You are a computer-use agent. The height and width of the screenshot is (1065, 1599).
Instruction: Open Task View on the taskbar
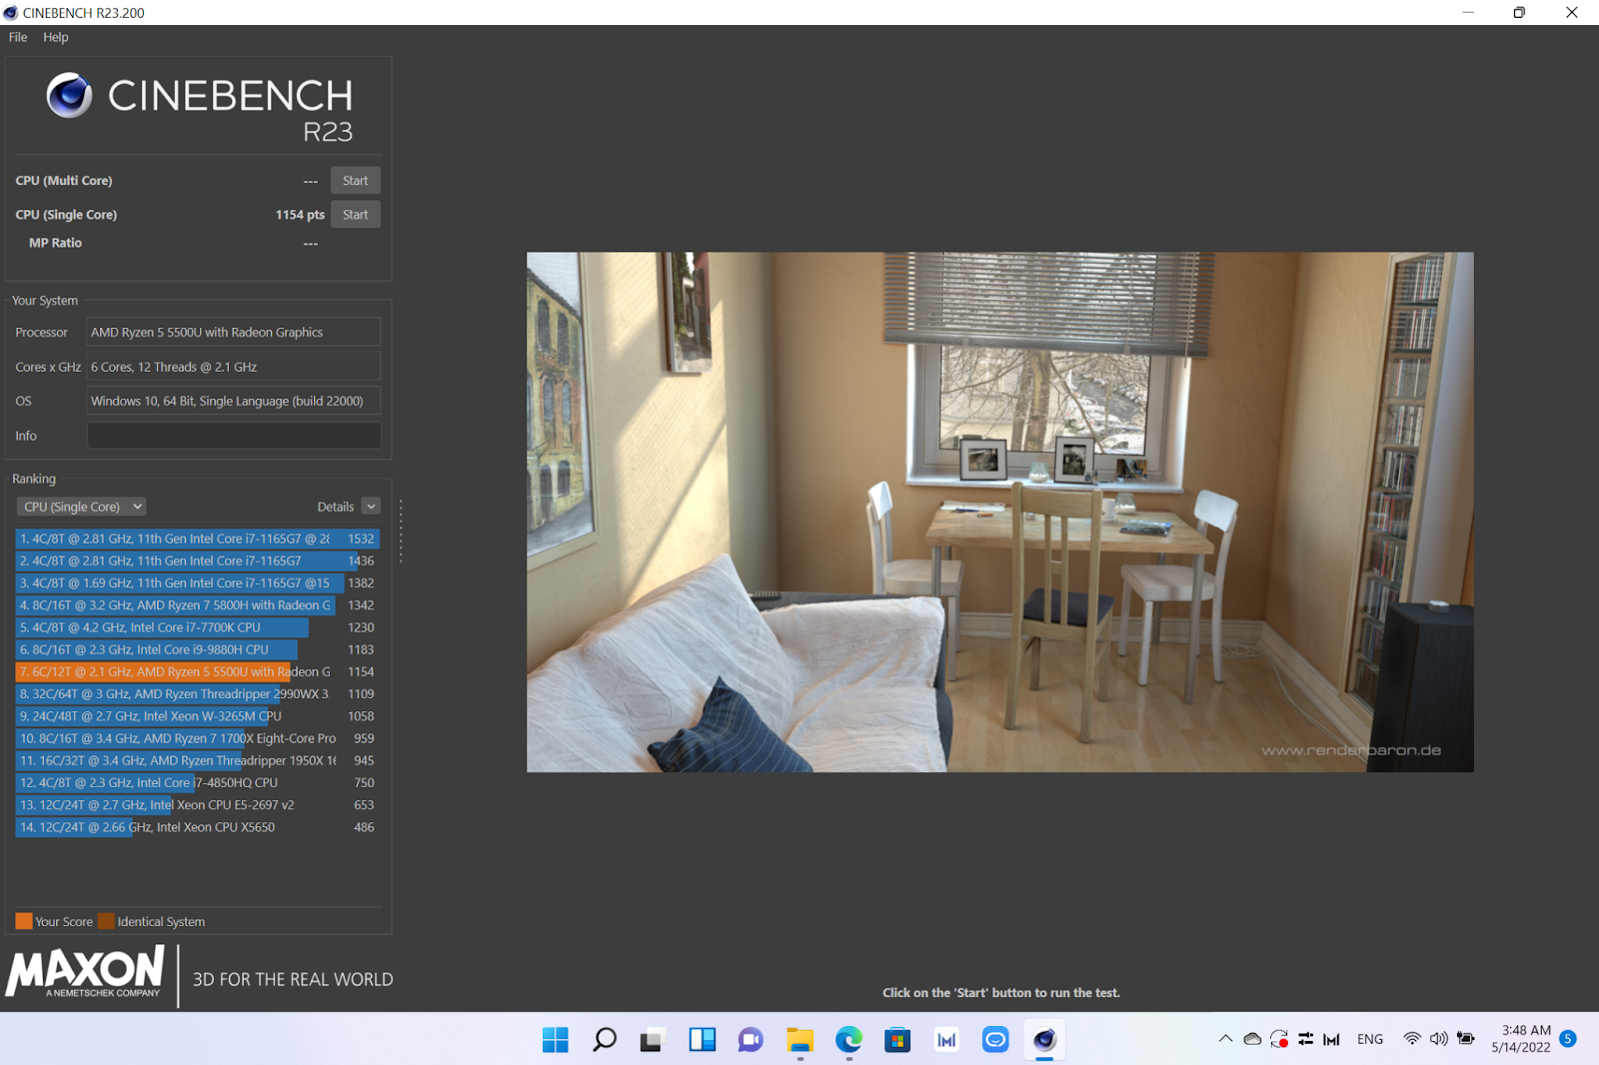pos(652,1040)
